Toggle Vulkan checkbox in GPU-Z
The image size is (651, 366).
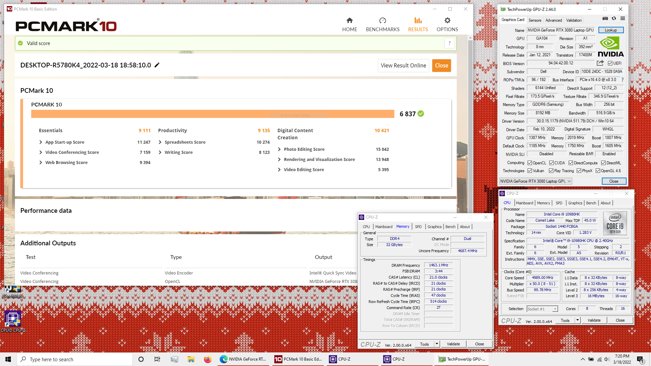point(530,171)
